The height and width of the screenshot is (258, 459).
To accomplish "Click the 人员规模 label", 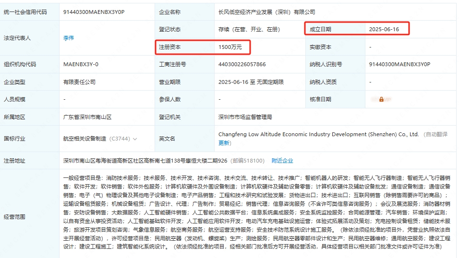I will point(14,99).
